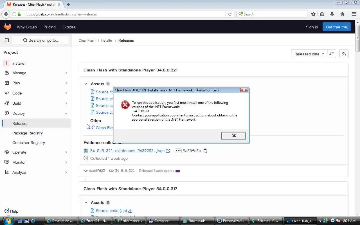The image size is (360, 225).
Task: Click the site identity info icon
Action: click(x=14, y=14)
